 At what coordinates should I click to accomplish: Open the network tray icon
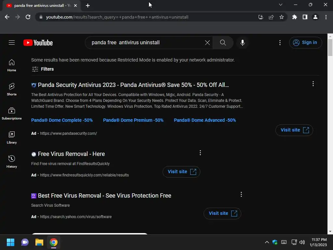pos(294,242)
